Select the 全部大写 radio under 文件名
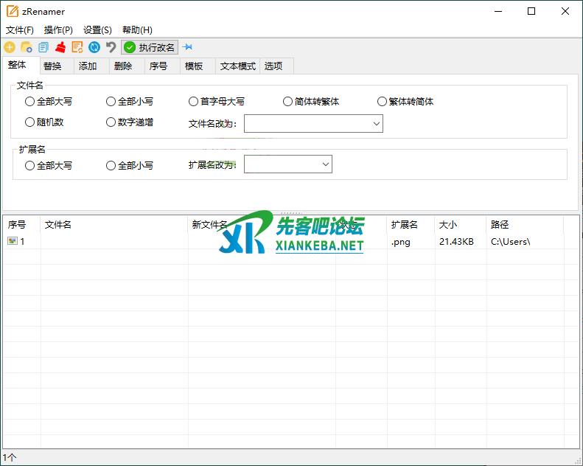The width and height of the screenshot is (583, 466). tap(30, 102)
